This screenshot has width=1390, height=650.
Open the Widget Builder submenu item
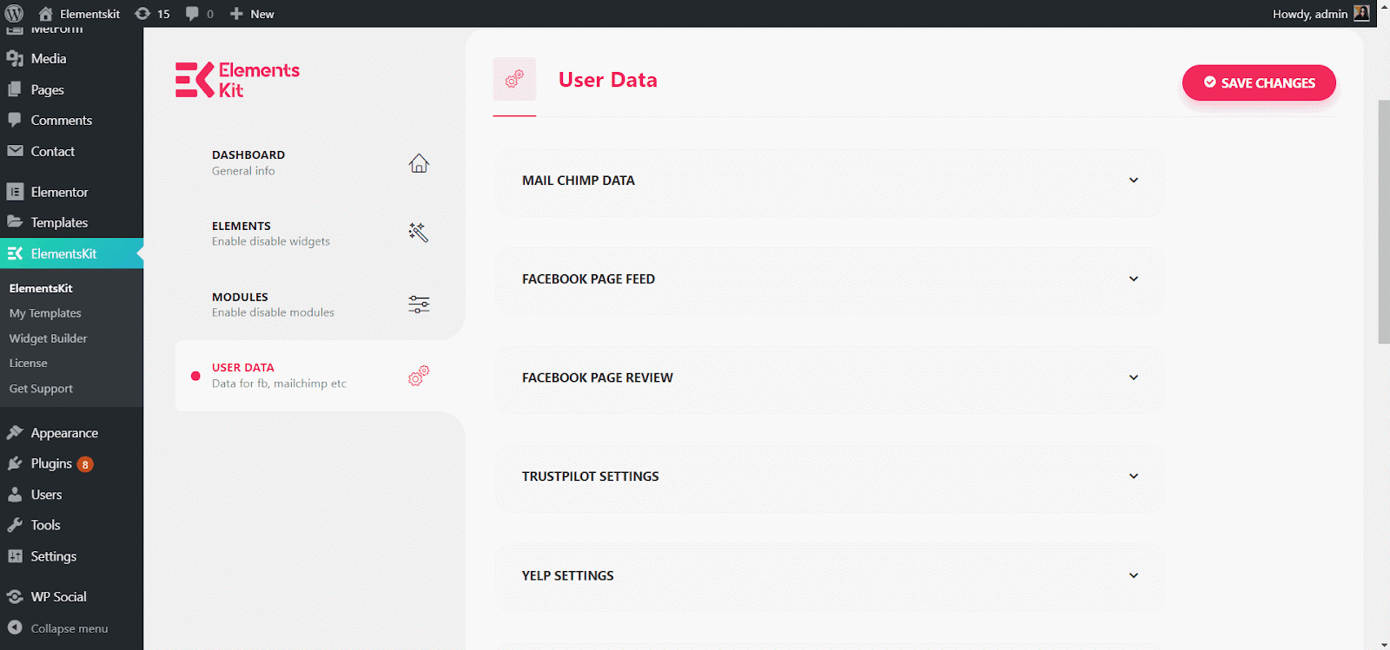click(48, 338)
